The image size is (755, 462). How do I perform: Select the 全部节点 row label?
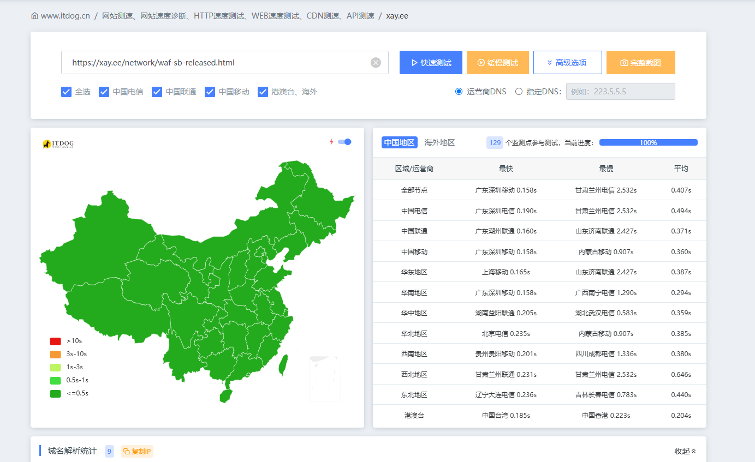(414, 190)
